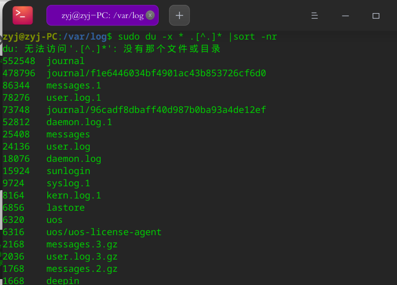Click the daemon.log.1 entry
Image resolution: width=397 pixels, height=285 pixels.
coord(79,122)
